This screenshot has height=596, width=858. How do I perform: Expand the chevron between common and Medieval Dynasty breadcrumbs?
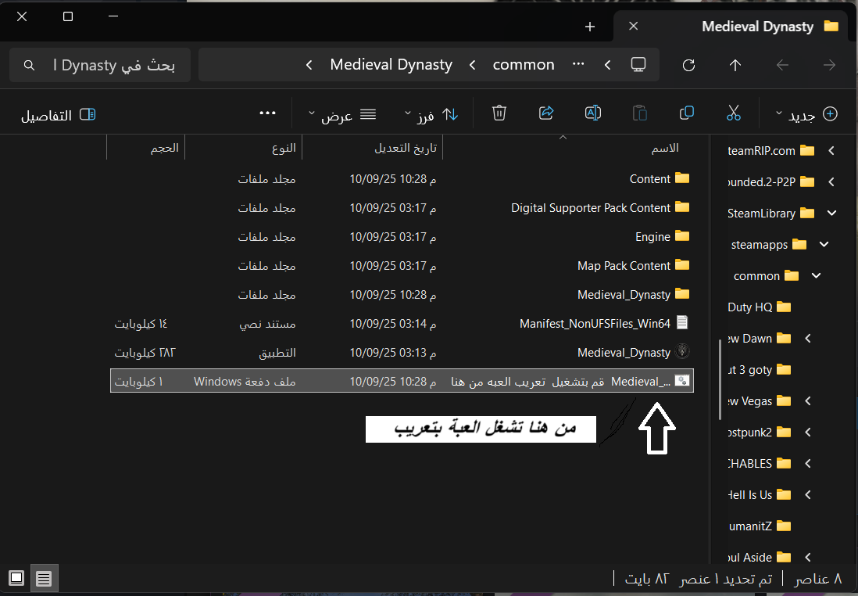(472, 65)
